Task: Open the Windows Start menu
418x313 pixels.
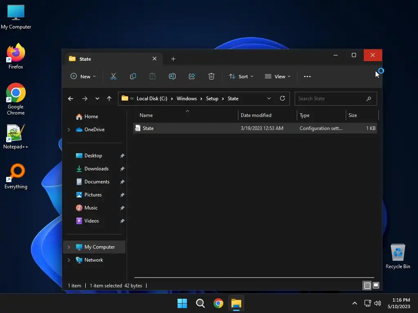Action: [x=182, y=303]
